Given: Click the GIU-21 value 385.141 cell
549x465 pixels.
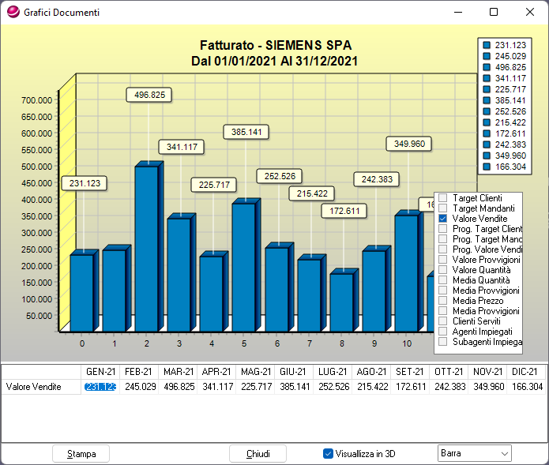Looking at the screenshot, I should point(294,387).
